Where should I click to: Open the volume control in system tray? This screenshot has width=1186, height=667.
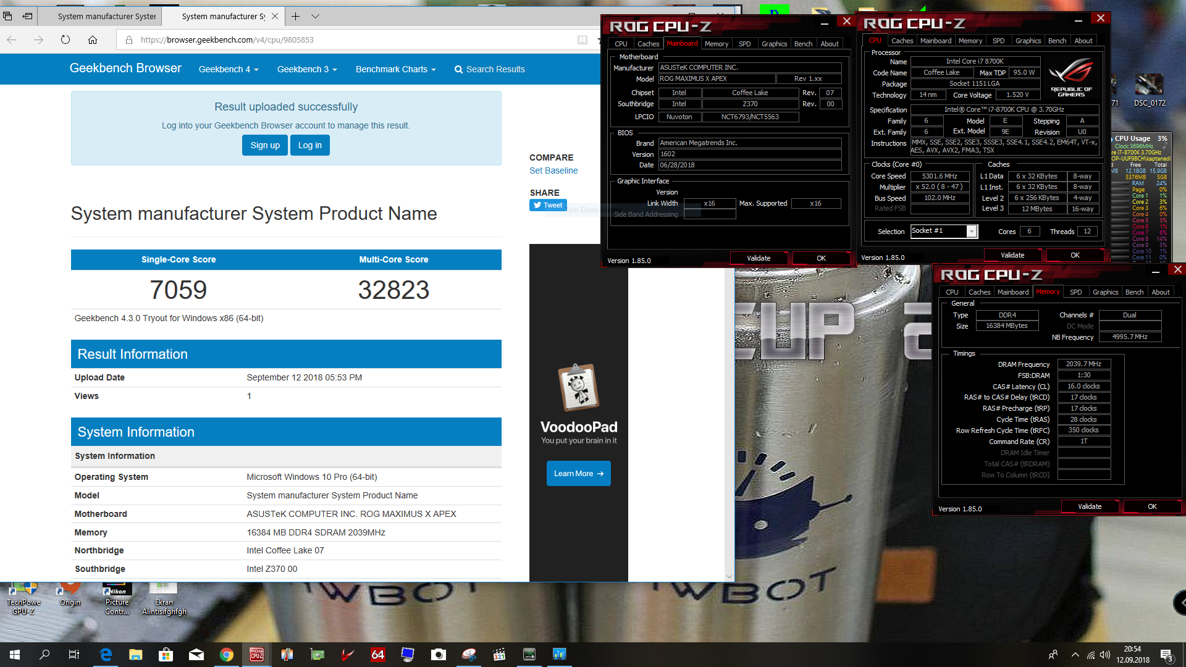pyautogui.click(x=1105, y=655)
